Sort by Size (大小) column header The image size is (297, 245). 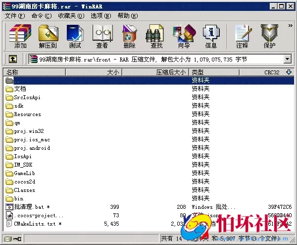94,72
